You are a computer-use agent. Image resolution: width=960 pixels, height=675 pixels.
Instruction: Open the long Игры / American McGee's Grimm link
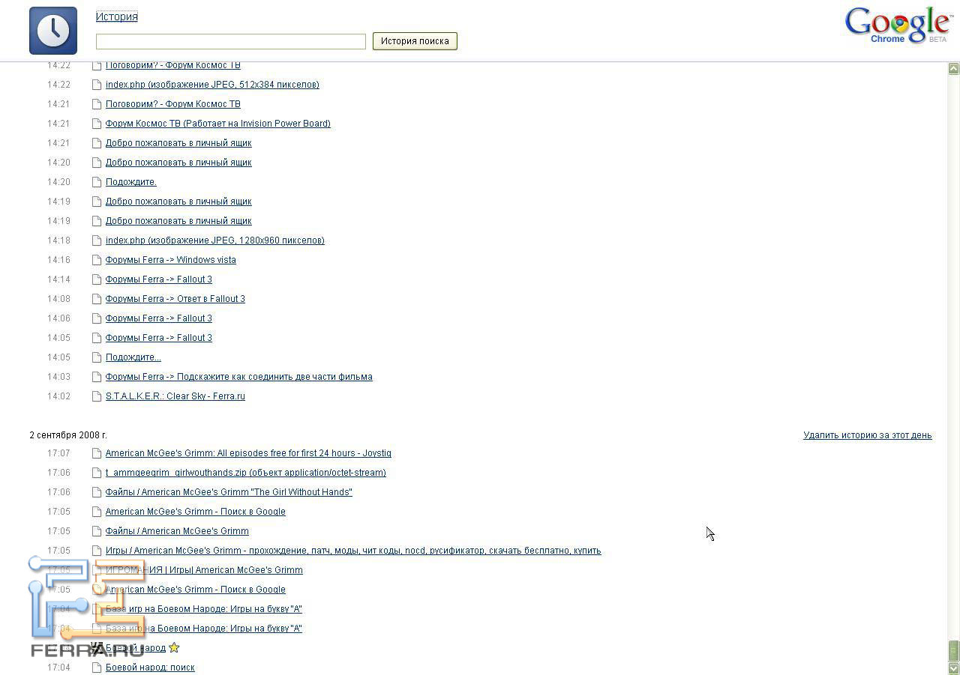tap(353, 551)
